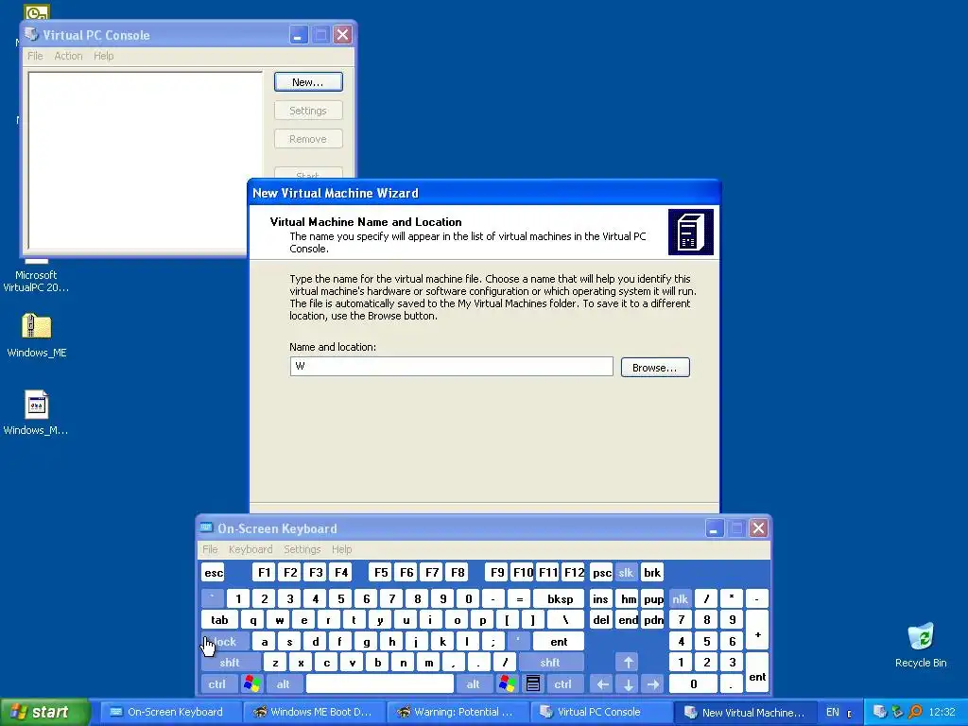Click the Virtual PC tray icon

(880, 712)
